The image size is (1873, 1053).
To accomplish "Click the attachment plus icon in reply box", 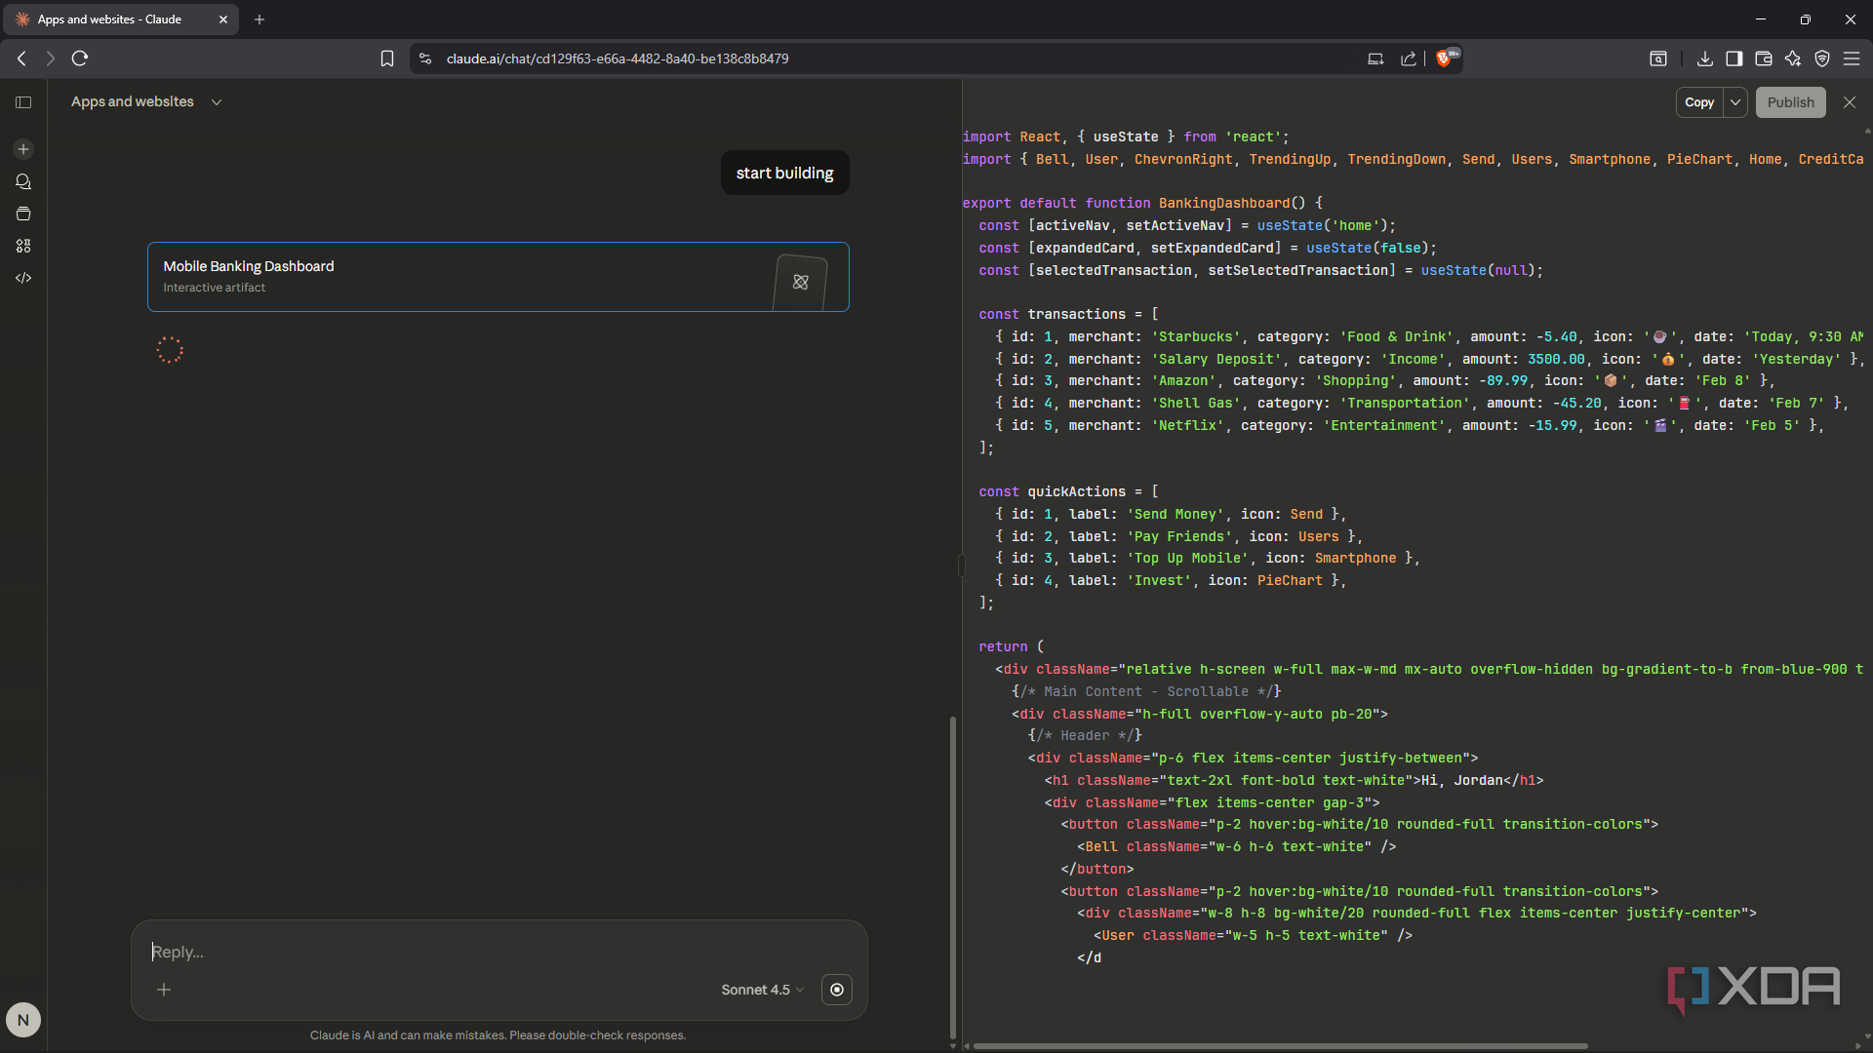I will [x=164, y=990].
